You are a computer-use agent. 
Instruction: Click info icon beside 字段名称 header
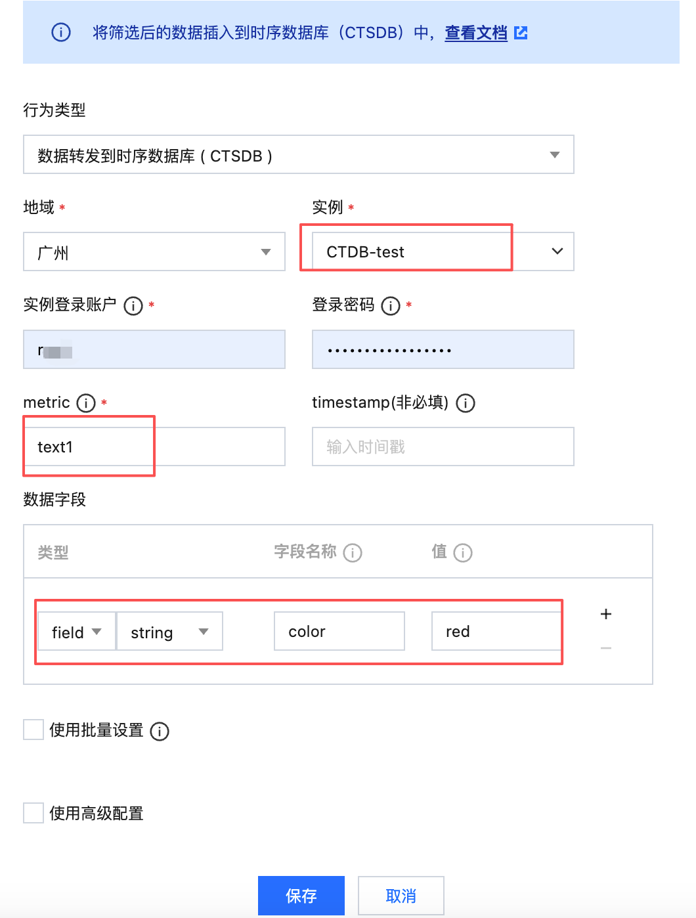(x=353, y=553)
